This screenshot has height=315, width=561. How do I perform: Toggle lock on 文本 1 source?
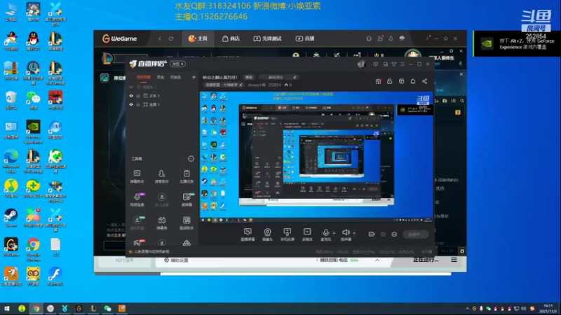click(138, 96)
